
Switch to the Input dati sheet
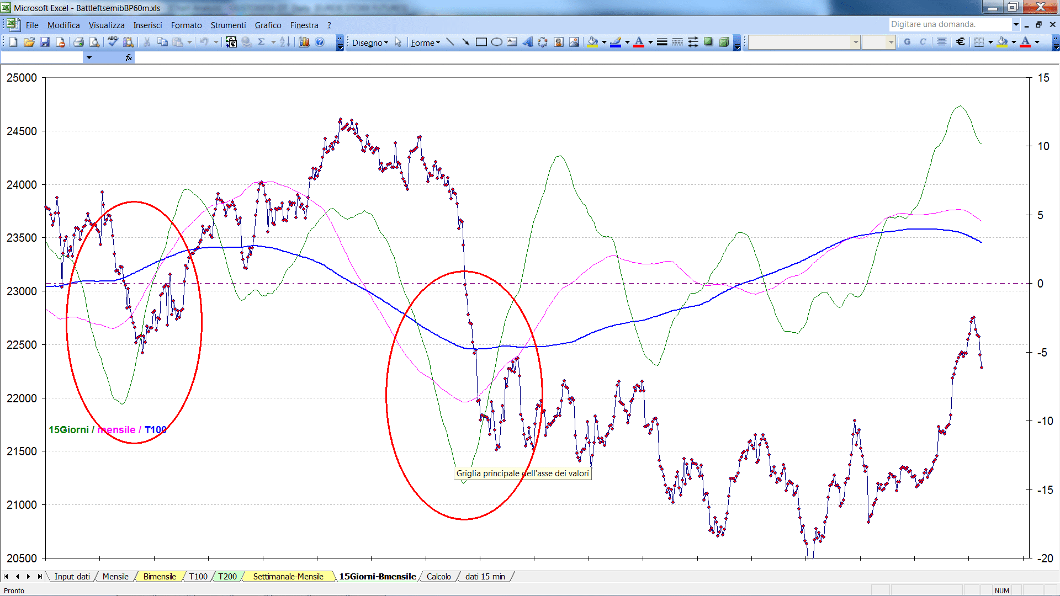click(x=72, y=577)
